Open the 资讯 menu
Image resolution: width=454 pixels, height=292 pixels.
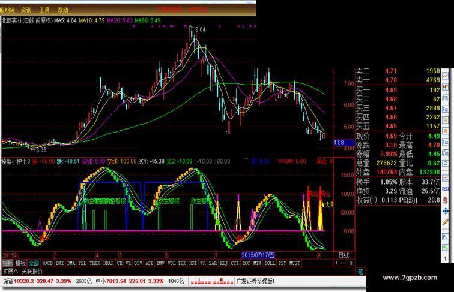pos(26,10)
